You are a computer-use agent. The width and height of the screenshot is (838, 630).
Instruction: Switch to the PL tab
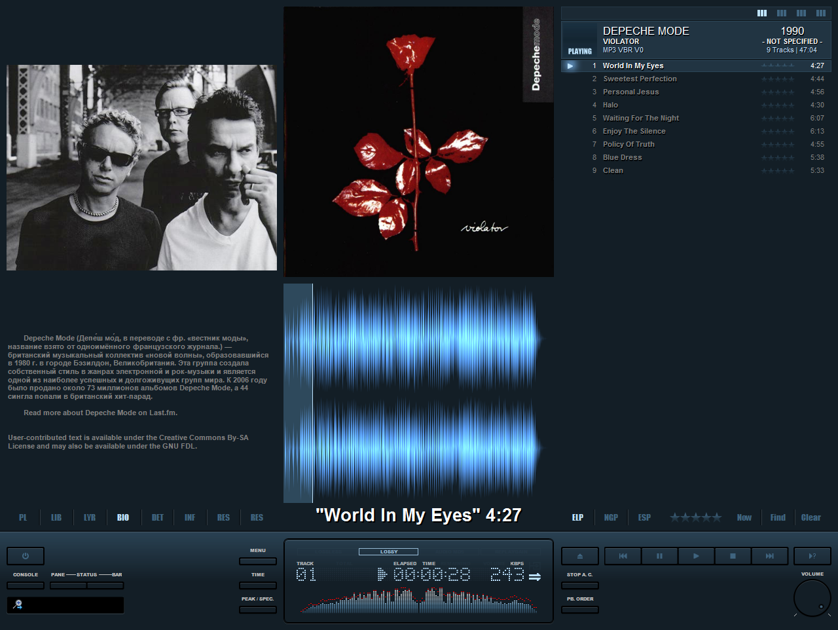(23, 517)
